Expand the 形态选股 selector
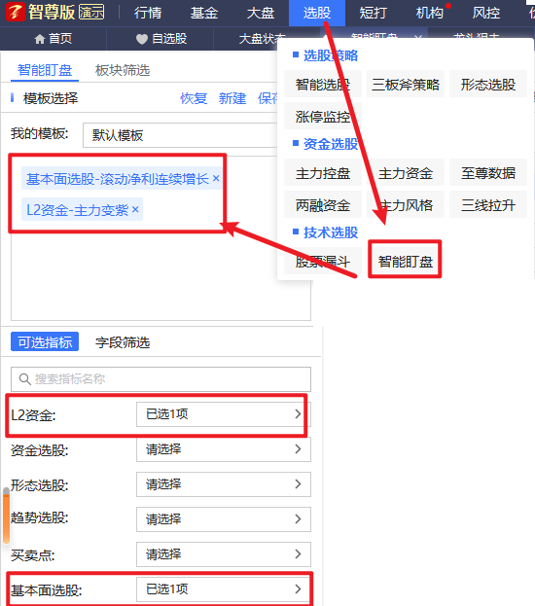Viewport: 535px width, 606px height. click(224, 484)
